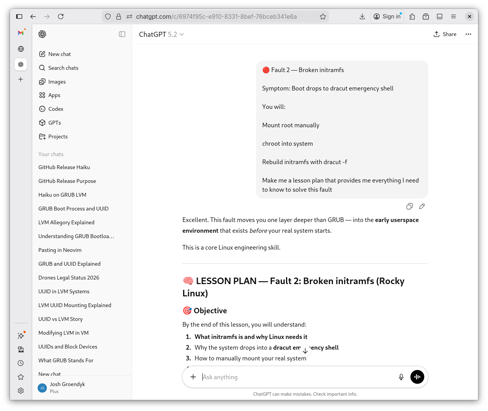Open the three-dot conversation options menu

468,34
